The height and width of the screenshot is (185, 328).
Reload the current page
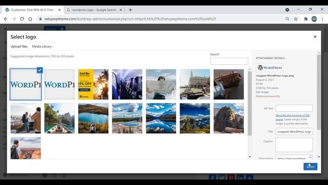22,19
